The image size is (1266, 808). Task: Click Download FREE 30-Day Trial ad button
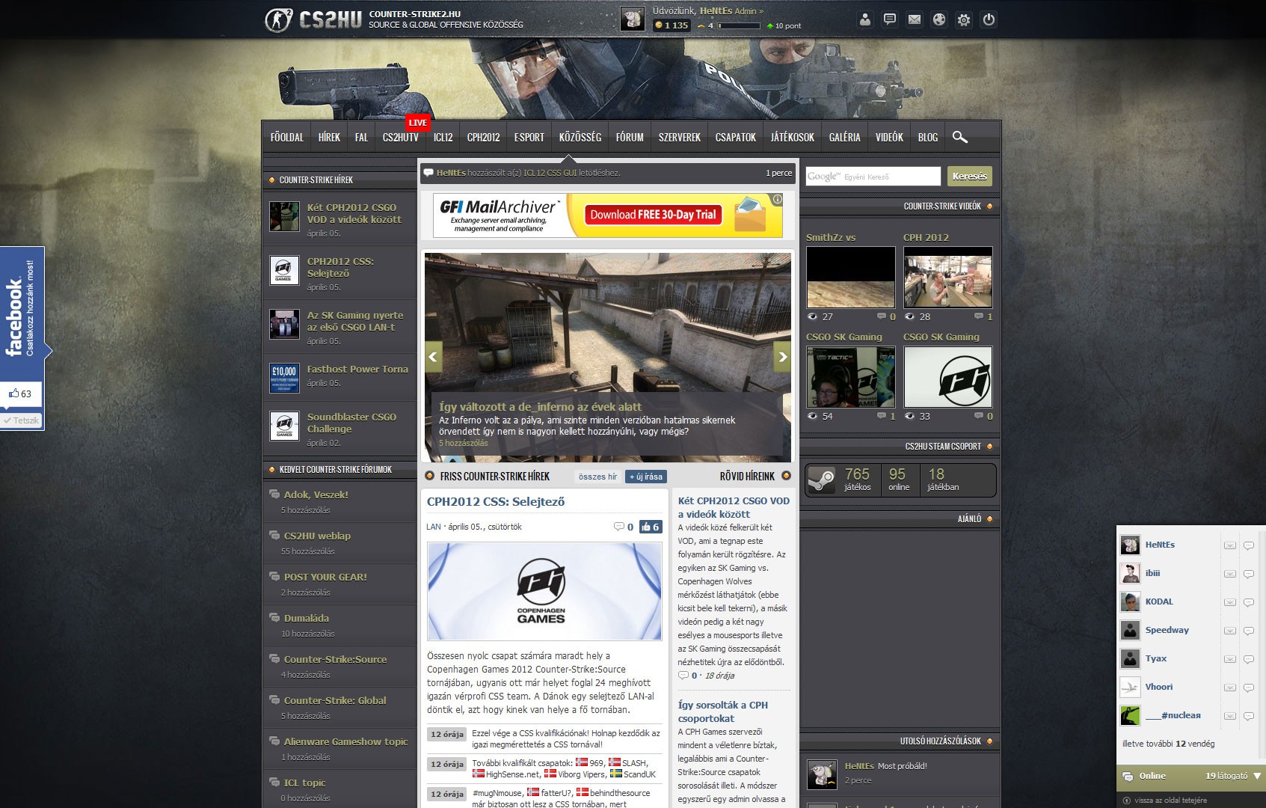click(x=653, y=215)
